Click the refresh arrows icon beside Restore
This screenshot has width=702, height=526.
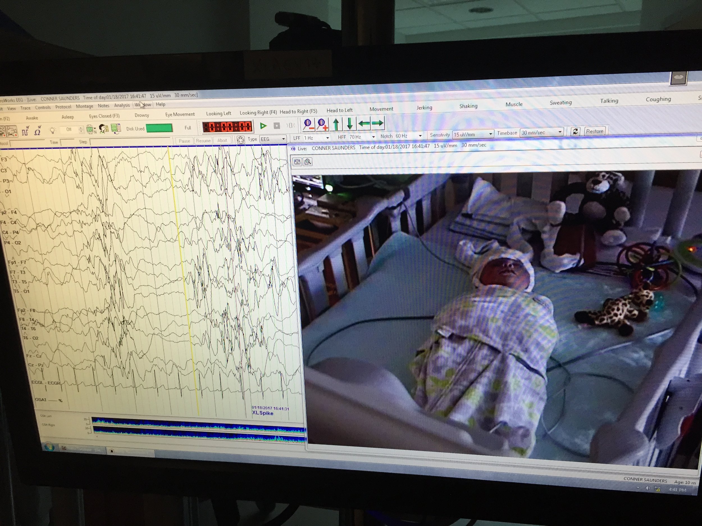(575, 131)
